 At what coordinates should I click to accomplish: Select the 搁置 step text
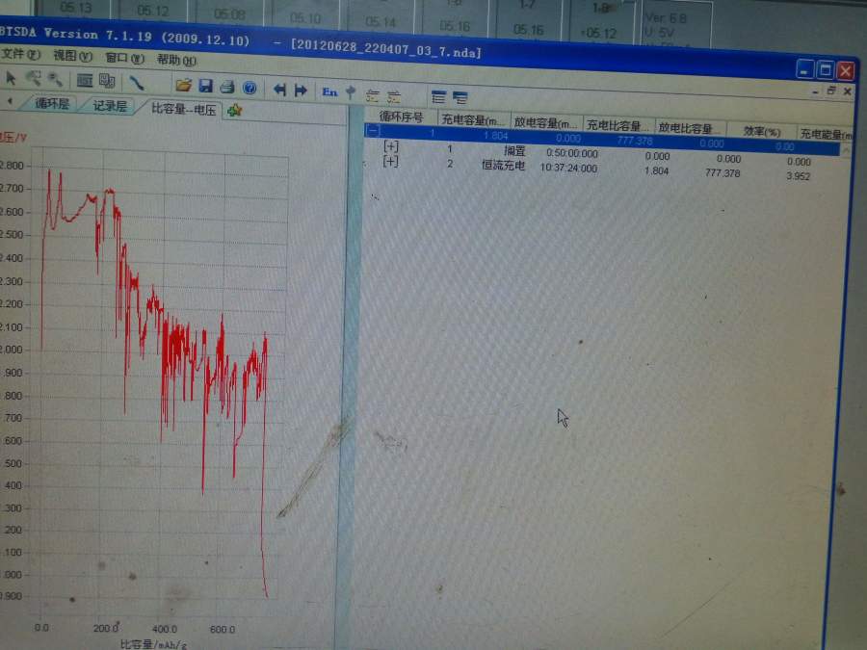(x=514, y=150)
